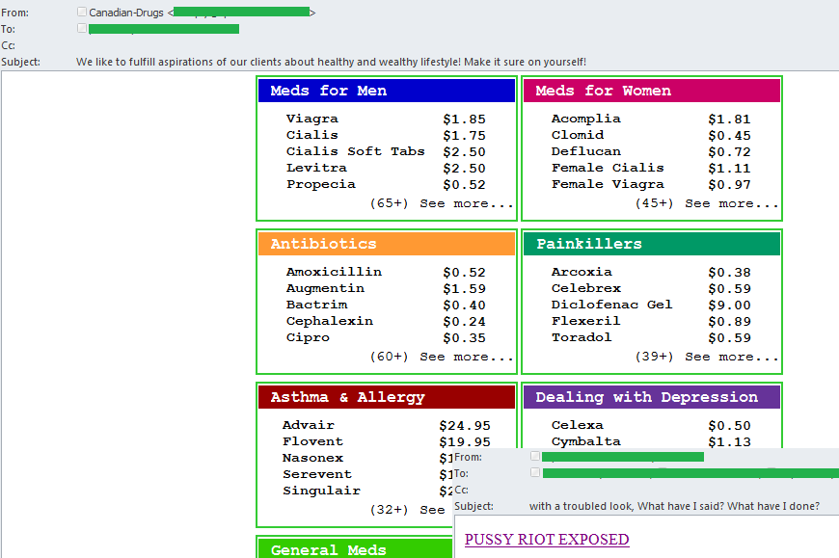Open the purple Dealing with Depression header
839x558 pixels.
tap(651, 397)
